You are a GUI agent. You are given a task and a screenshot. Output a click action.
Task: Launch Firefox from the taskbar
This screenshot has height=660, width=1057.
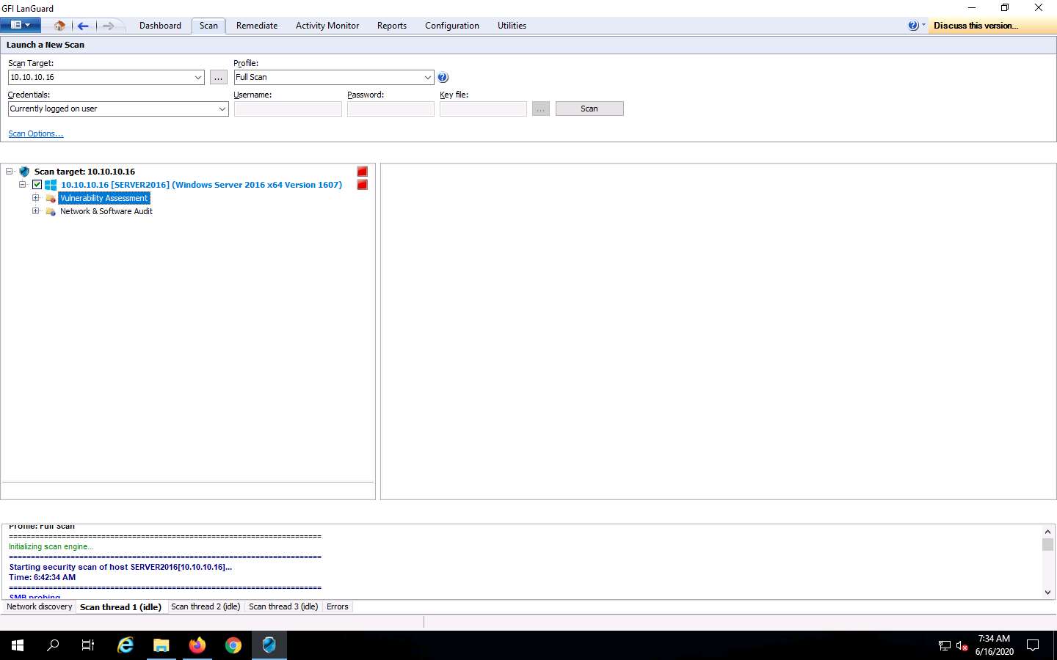pos(197,645)
